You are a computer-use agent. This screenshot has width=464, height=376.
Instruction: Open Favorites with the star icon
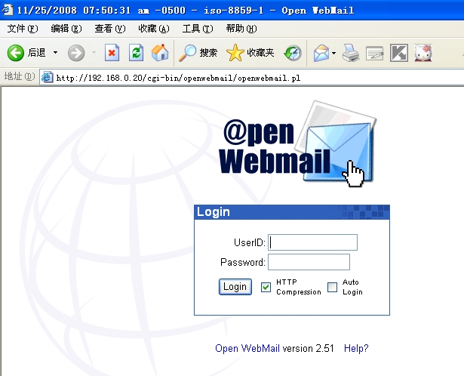250,53
